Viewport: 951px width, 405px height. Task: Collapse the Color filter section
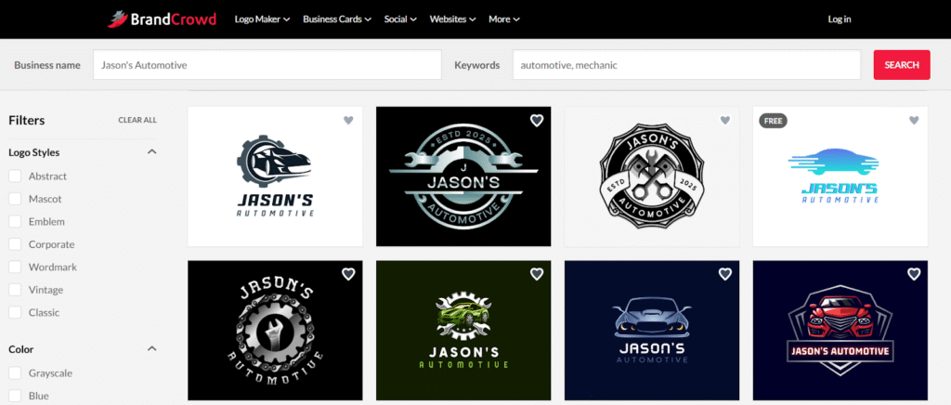[152, 349]
